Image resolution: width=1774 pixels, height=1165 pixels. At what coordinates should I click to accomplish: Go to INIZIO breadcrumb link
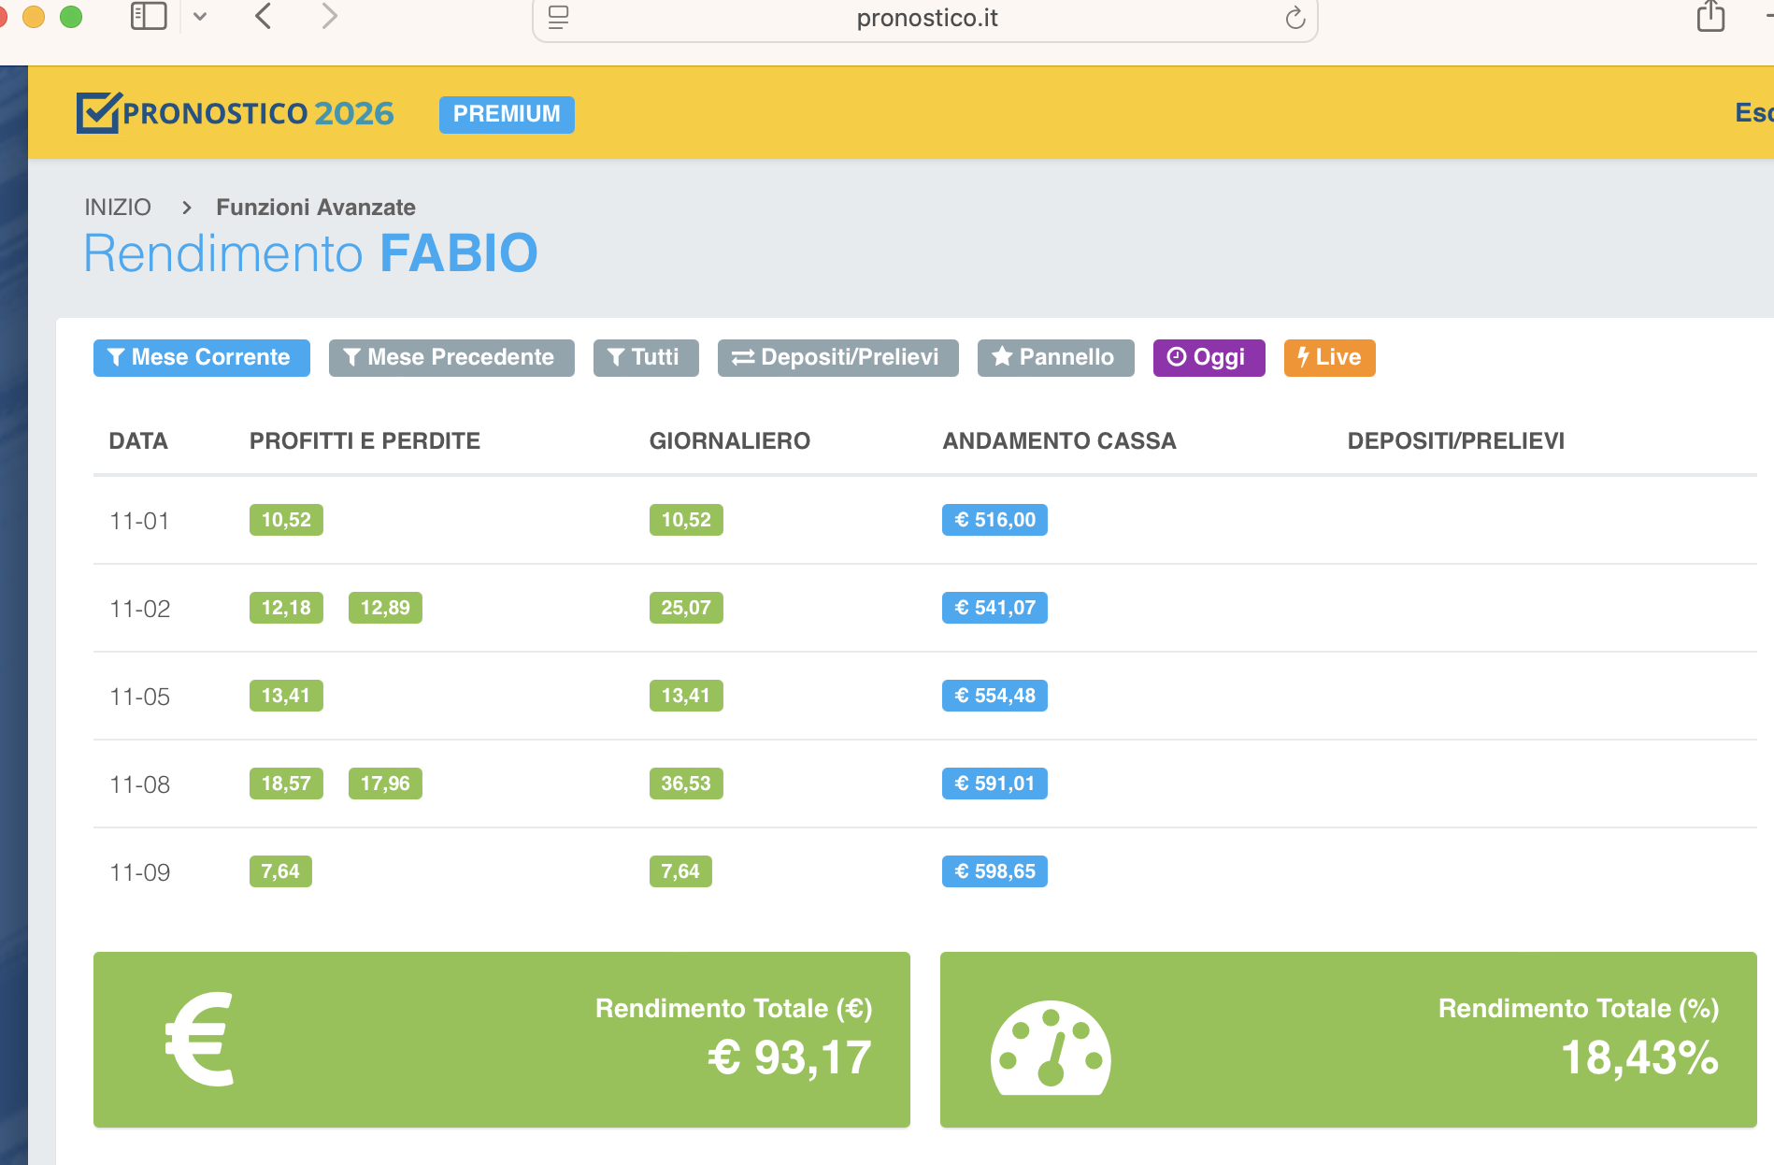point(118,207)
